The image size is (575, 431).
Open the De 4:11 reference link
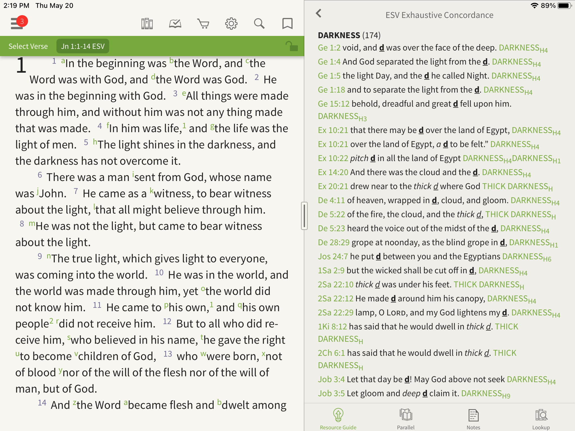point(331,200)
